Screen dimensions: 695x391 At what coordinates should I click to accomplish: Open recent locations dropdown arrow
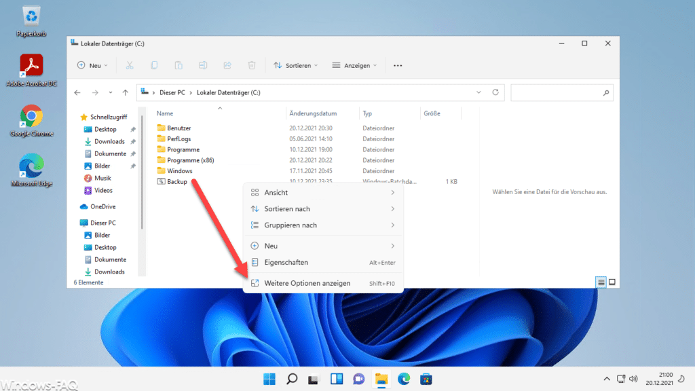pos(111,92)
